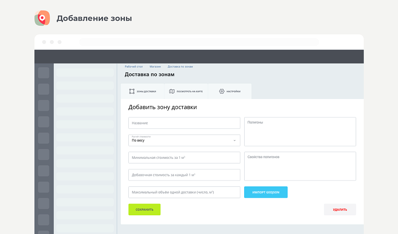The image size is (398, 234).
Task: Select the polygon icon on Зоны доставки tab
Action: (133, 91)
